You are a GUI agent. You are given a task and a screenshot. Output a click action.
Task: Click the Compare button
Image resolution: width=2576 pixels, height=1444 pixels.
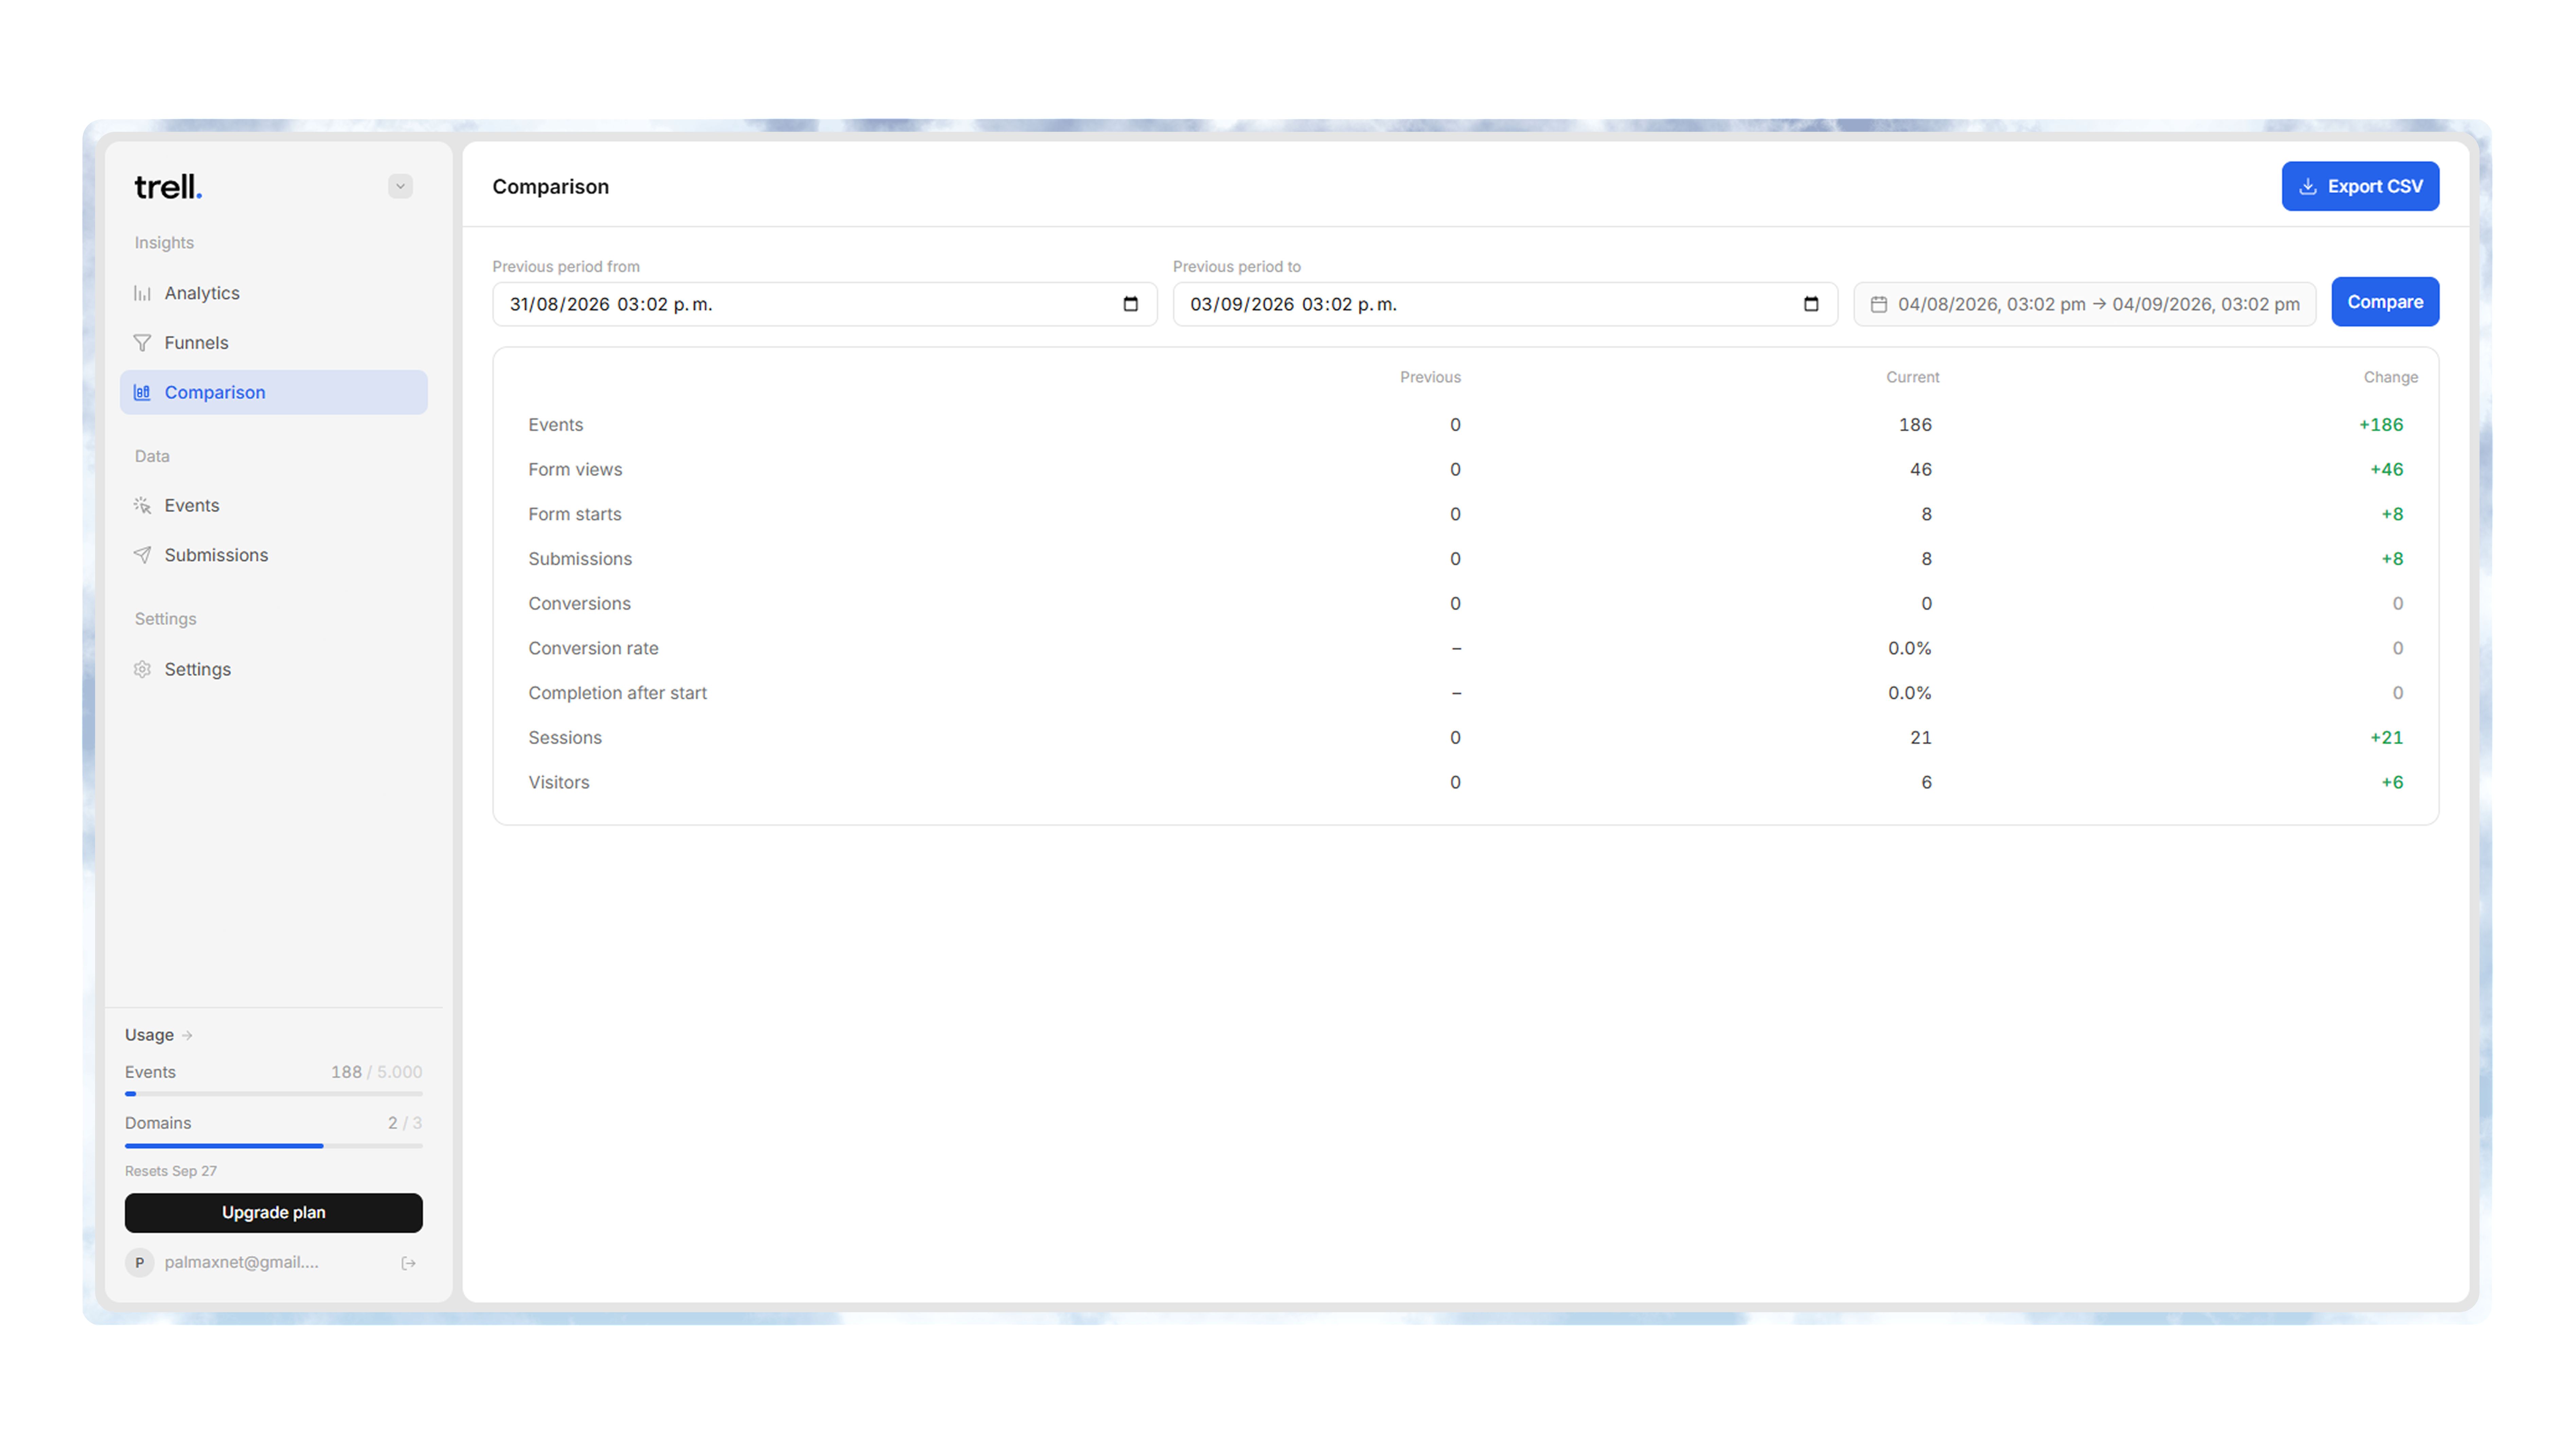coord(2385,302)
